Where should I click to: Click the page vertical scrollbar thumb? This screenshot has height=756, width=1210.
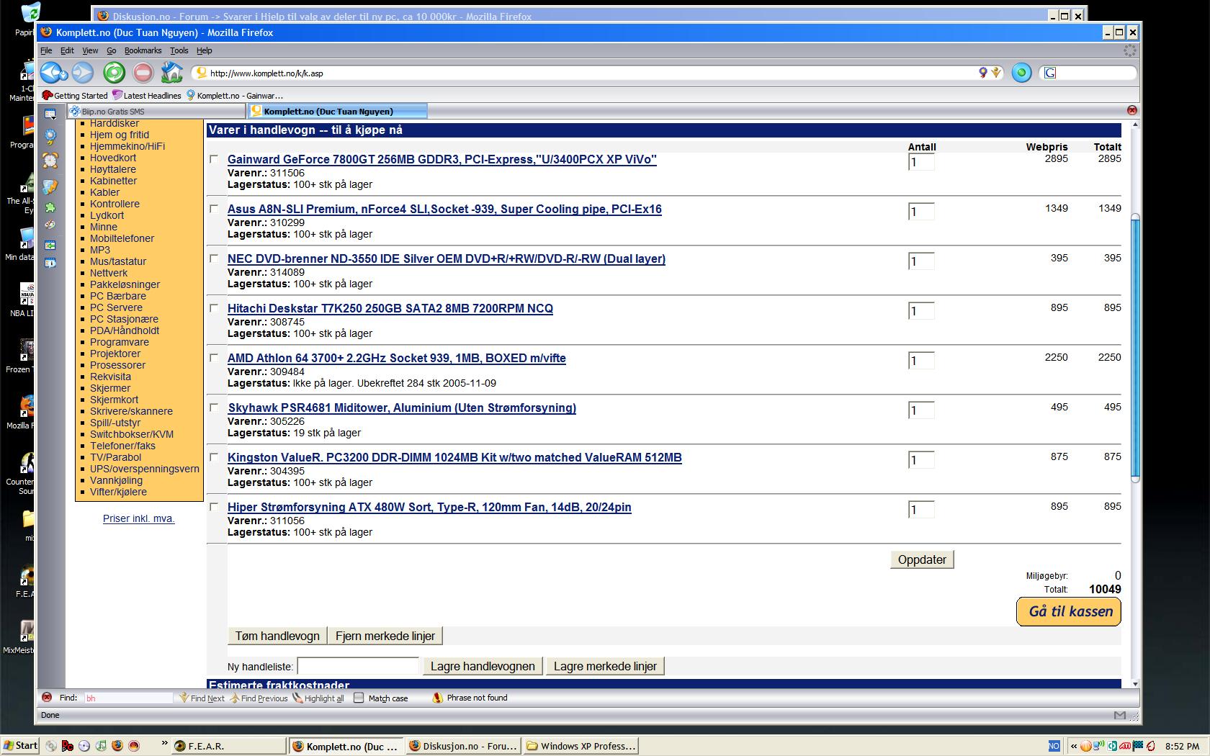point(1136,347)
